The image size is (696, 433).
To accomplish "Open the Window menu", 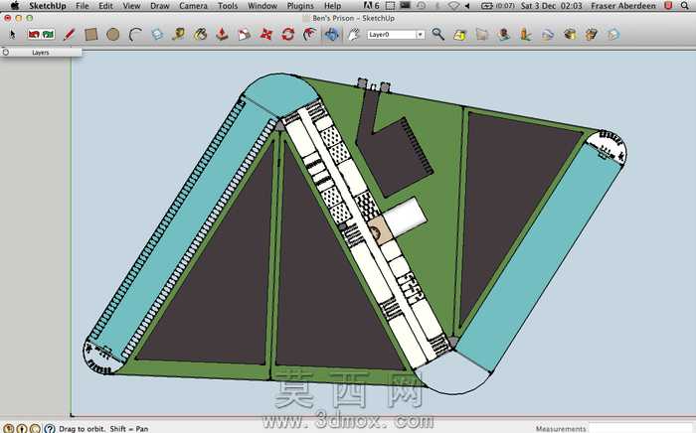I will 262,6.
